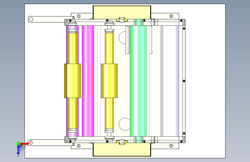The image size is (250, 162).
Task: Click the blue Z axis arrow of the triad
Action: pos(18,150)
